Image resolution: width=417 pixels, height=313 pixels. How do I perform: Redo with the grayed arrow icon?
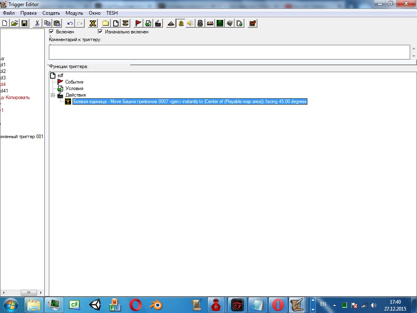click(79, 23)
